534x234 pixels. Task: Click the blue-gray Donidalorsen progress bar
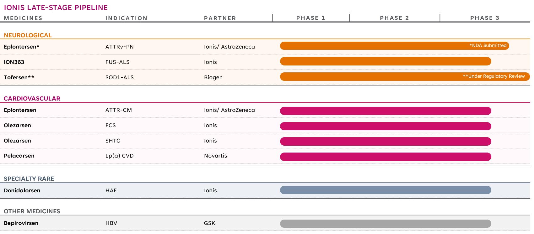(385, 190)
